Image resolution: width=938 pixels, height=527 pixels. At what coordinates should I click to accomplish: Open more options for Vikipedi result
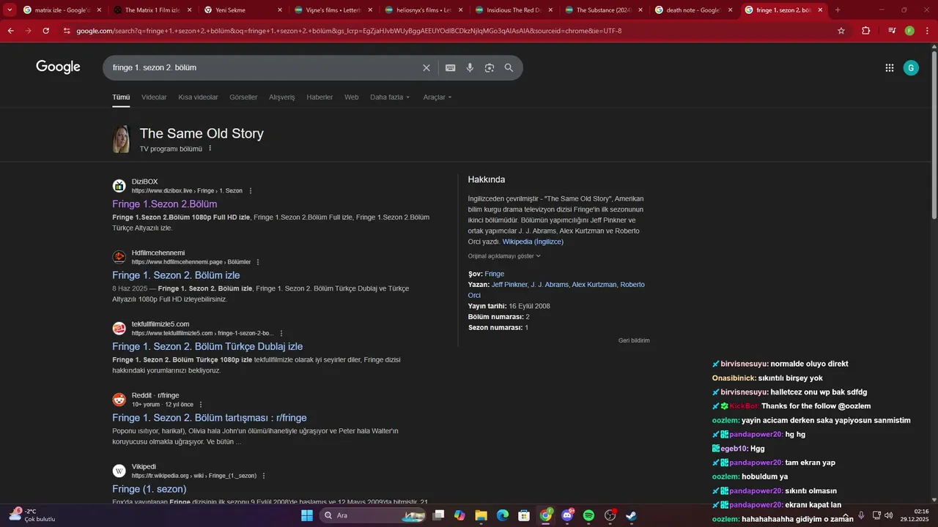point(264,476)
